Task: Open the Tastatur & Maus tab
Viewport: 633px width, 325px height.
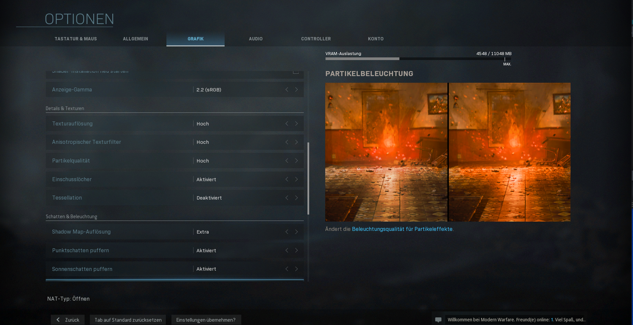Action: point(76,39)
